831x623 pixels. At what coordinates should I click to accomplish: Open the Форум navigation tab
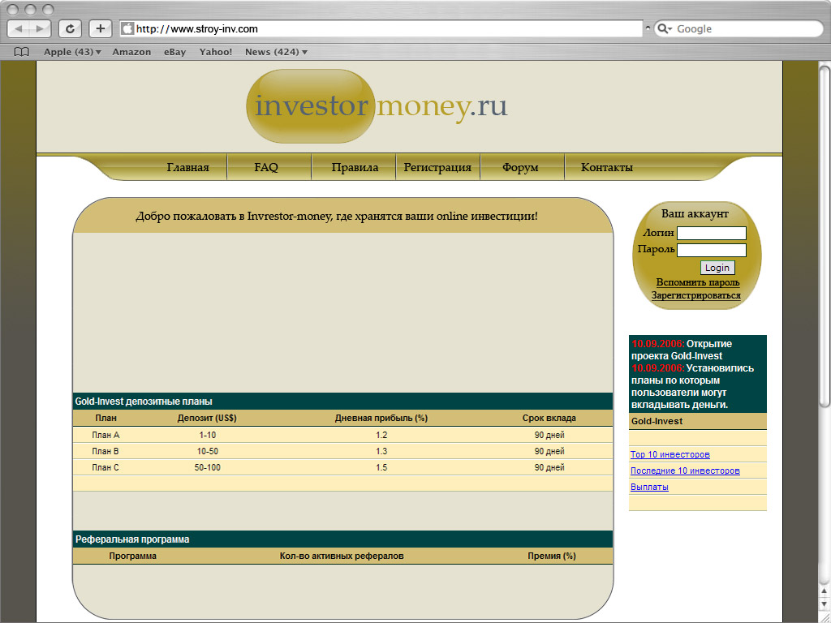pyautogui.click(x=520, y=167)
